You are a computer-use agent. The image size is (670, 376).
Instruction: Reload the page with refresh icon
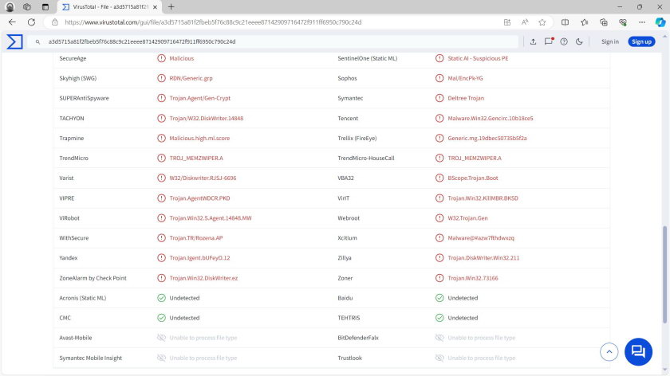point(31,22)
